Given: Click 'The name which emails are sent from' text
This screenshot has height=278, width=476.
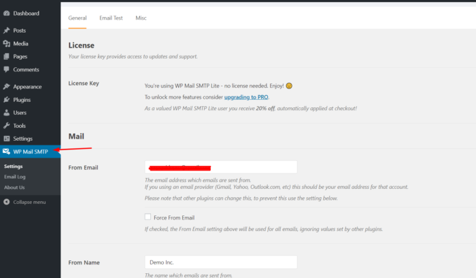Looking at the screenshot, I should click(188, 275).
